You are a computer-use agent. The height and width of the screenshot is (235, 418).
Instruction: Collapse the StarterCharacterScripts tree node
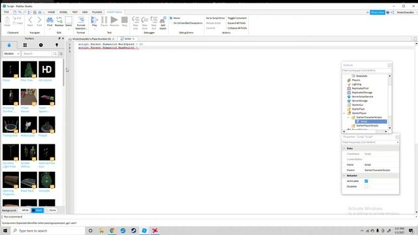(348, 117)
